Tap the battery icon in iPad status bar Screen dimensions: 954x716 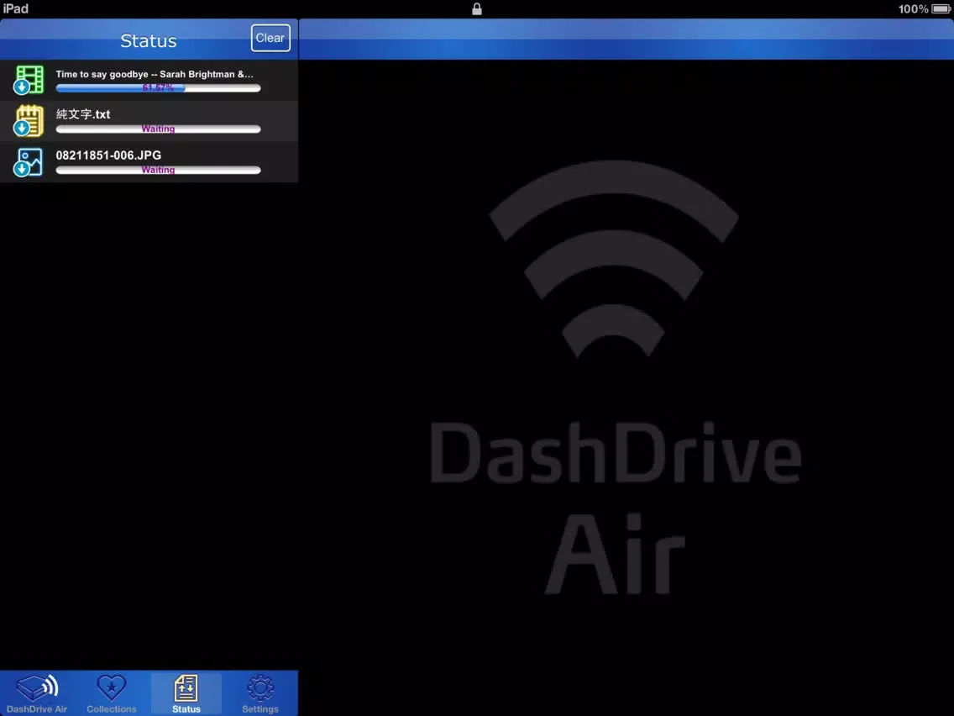tap(941, 8)
